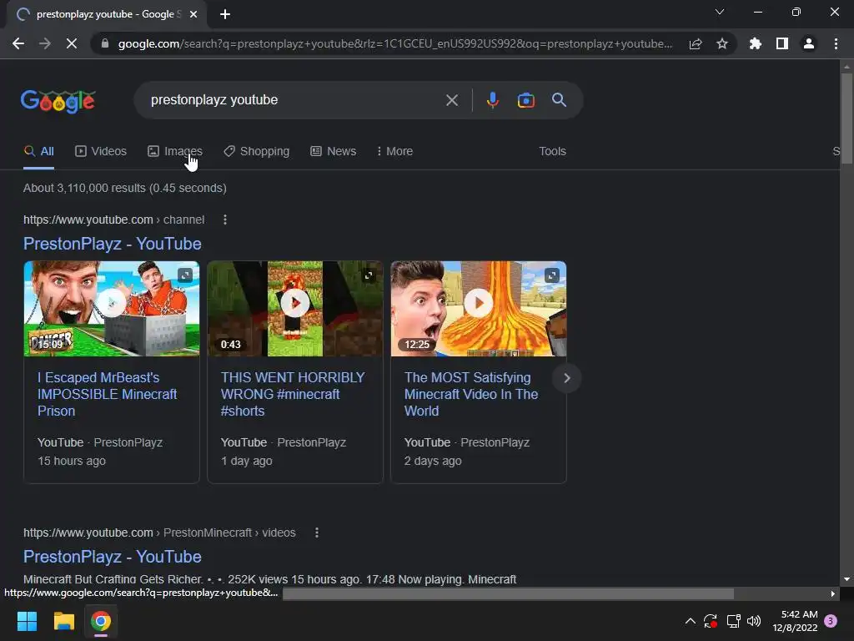
Task: Click the Google holiday logo
Action: 58,101
